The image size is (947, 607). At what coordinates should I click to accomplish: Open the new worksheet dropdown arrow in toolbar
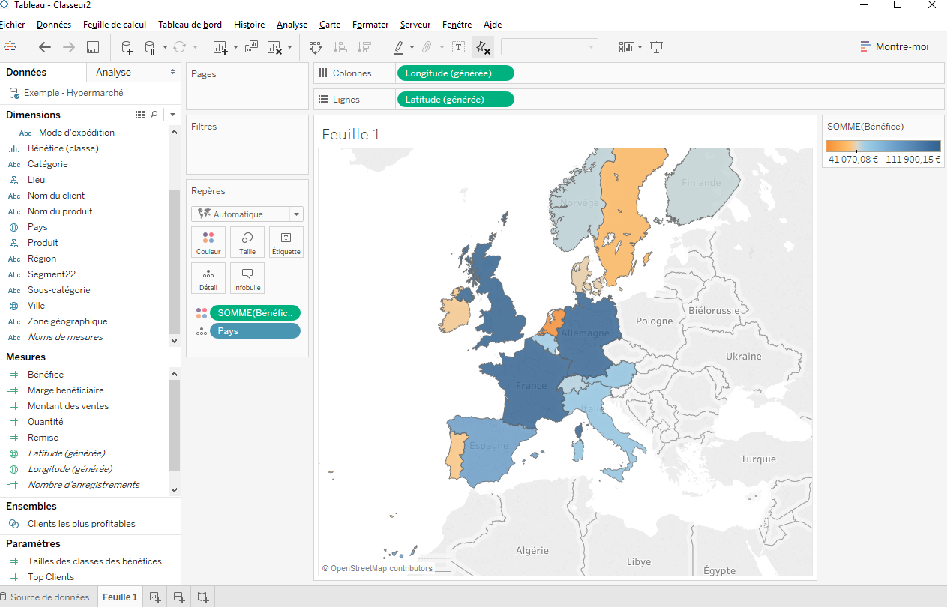pos(235,48)
